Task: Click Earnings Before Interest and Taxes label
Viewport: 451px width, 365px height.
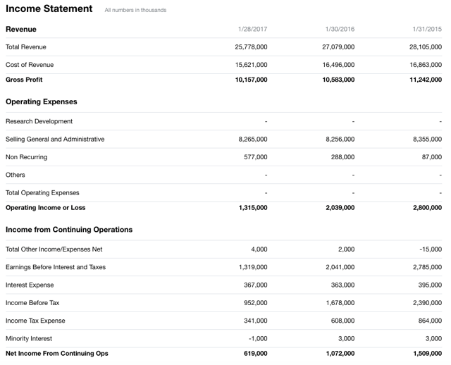Action: [56, 267]
